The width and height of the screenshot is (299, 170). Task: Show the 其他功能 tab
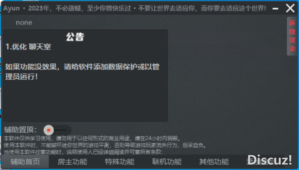(214, 162)
